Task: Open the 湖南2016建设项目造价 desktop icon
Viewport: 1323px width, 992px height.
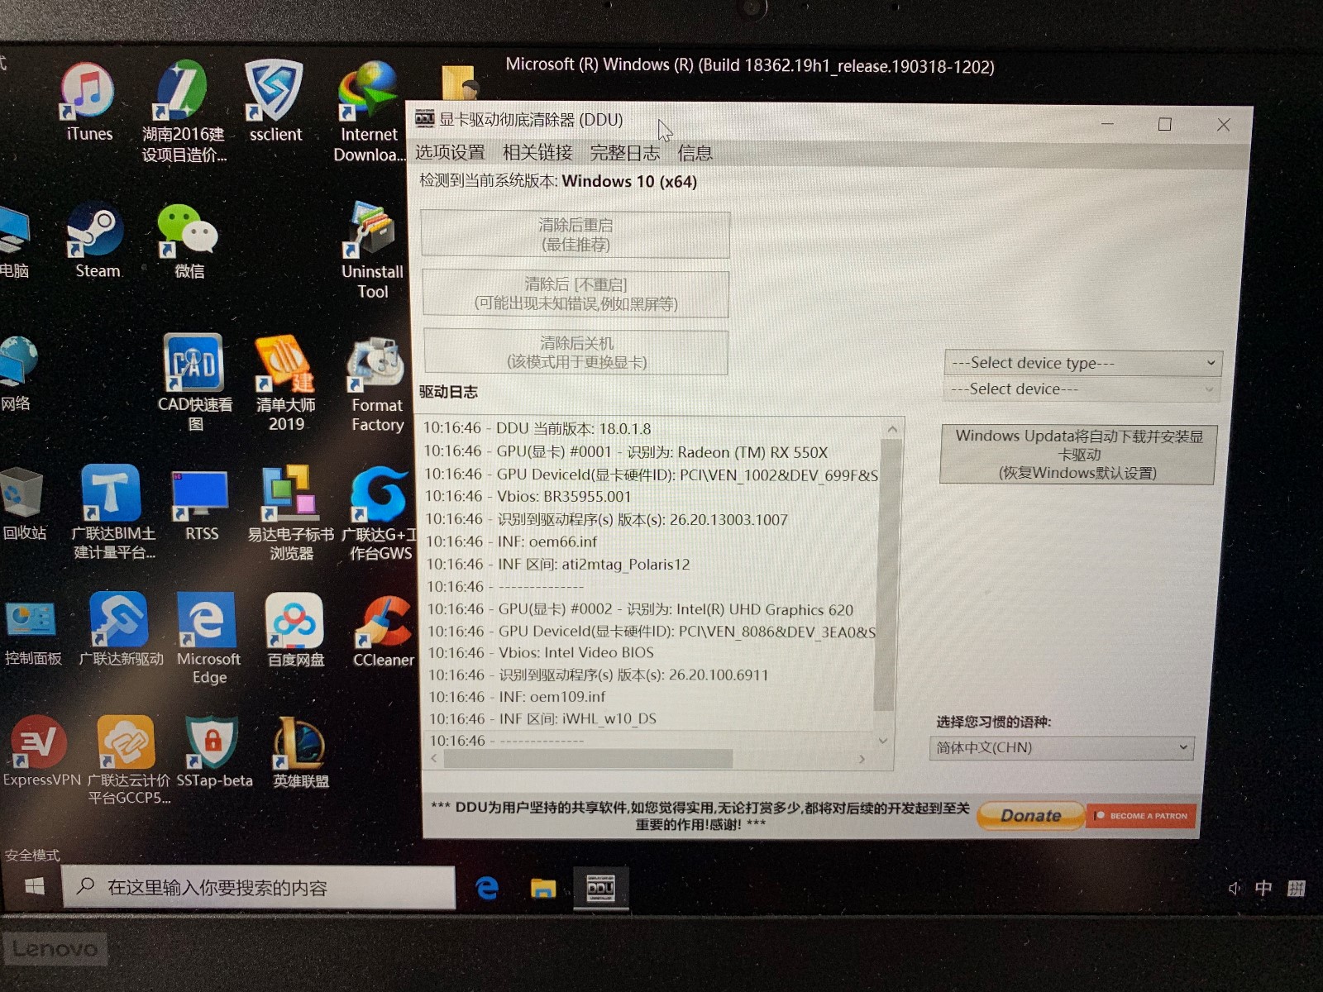Action: 184,112
